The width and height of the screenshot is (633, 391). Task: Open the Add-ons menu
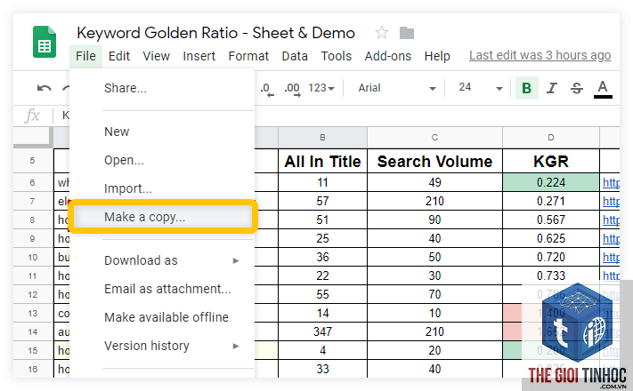click(388, 56)
